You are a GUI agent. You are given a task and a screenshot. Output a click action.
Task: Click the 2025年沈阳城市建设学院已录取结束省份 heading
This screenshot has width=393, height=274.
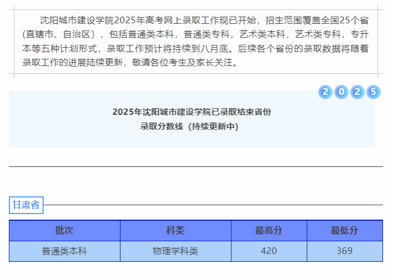[192, 111]
